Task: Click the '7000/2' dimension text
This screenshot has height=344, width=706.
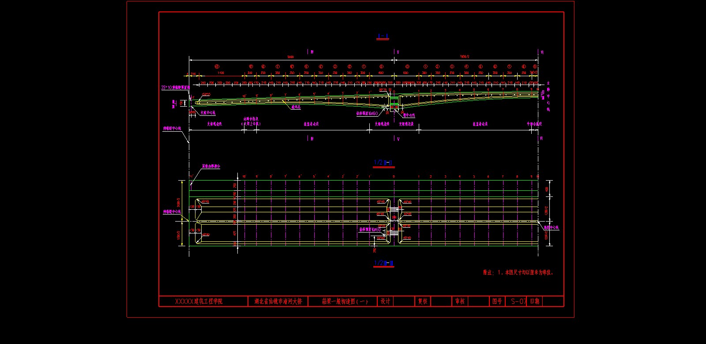Action: (465, 57)
